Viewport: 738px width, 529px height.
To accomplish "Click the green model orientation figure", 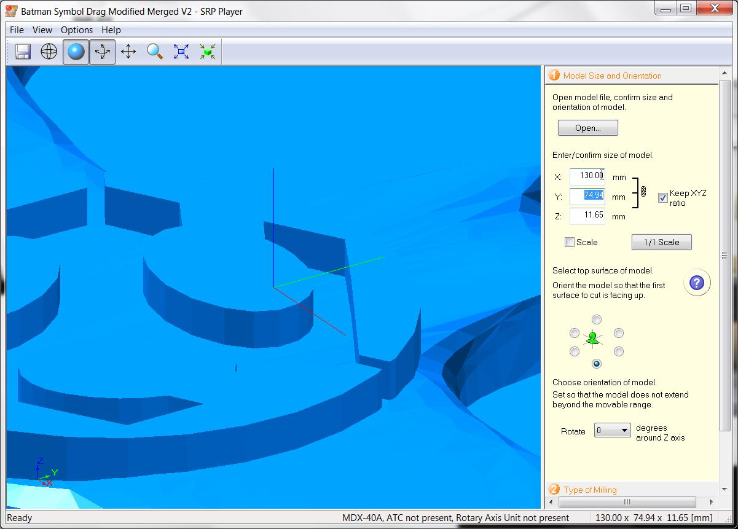I will 593,338.
